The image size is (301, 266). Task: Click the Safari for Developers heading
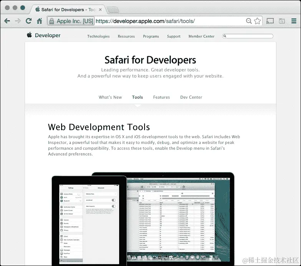click(x=150, y=60)
